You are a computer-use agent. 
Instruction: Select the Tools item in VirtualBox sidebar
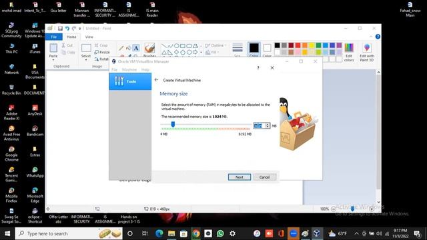[130, 81]
